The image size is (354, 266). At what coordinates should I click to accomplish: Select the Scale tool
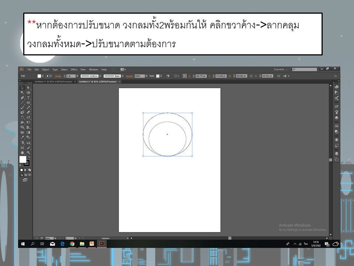[28, 117]
